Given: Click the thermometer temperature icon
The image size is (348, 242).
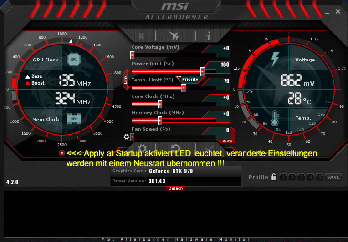Looking at the screenshot, I should [x=275, y=118].
